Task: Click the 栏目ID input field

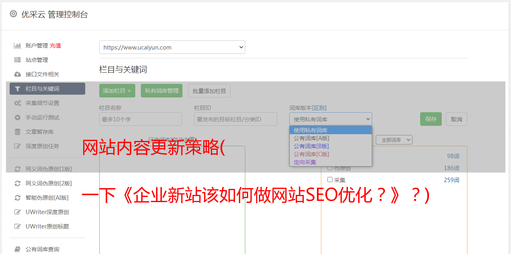Action: click(236, 119)
